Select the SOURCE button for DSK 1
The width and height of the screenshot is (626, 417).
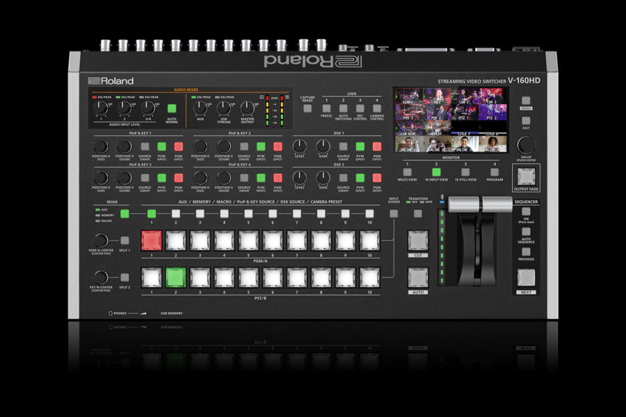pyautogui.click(x=344, y=147)
